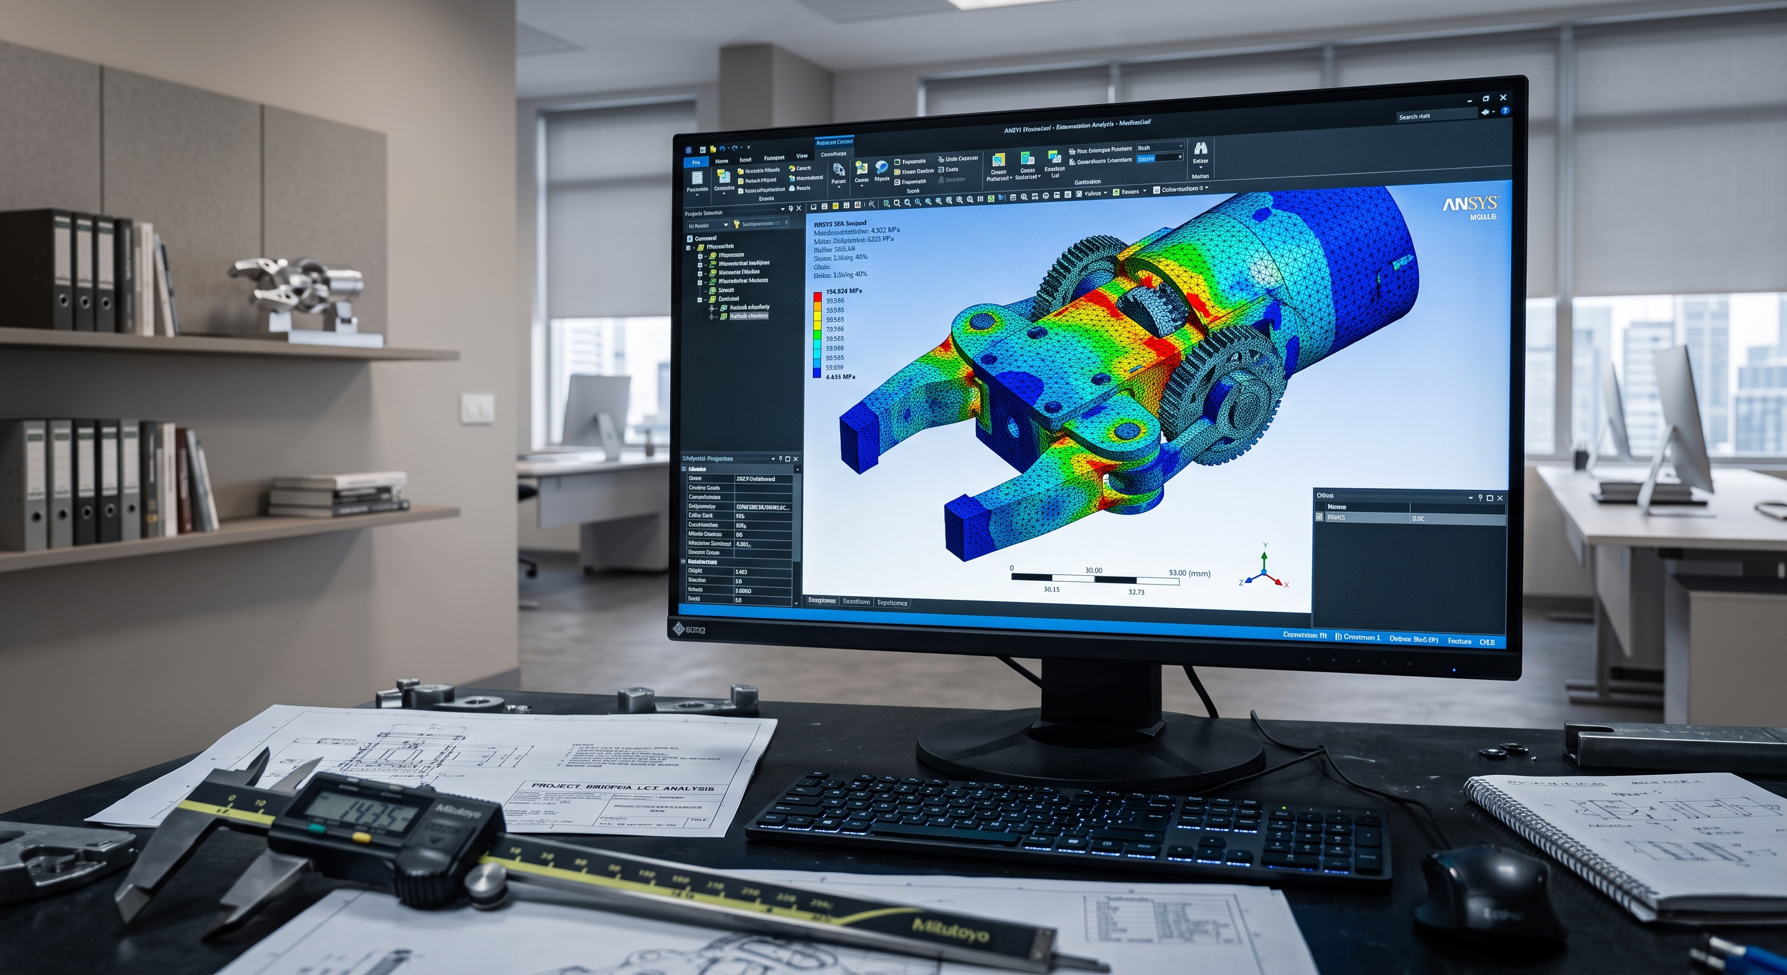Click the Nooastls Hibods ribbon item
Image resolution: width=1787 pixels, height=975 pixels.
pyautogui.click(x=759, y=171)
